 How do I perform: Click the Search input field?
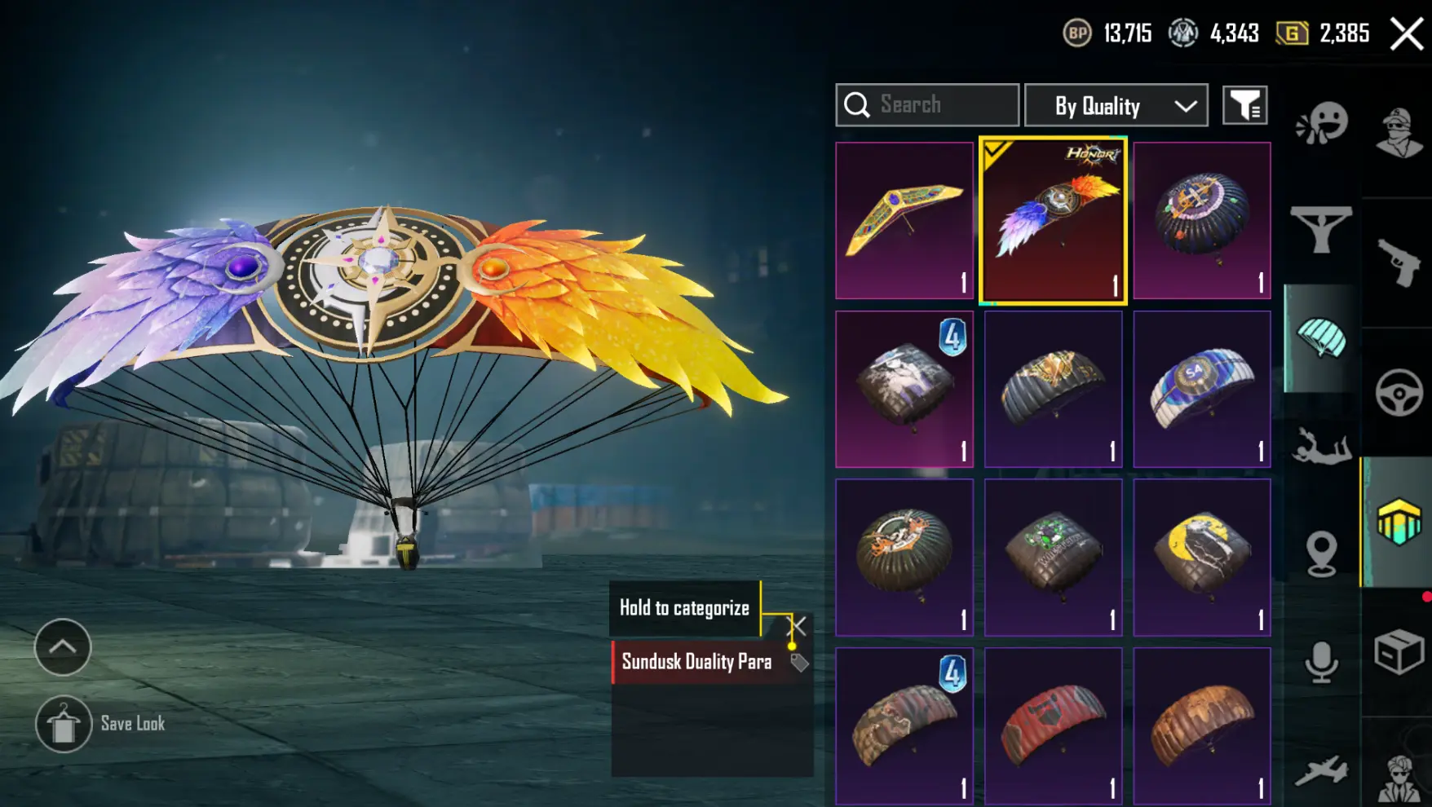point(927,105)
